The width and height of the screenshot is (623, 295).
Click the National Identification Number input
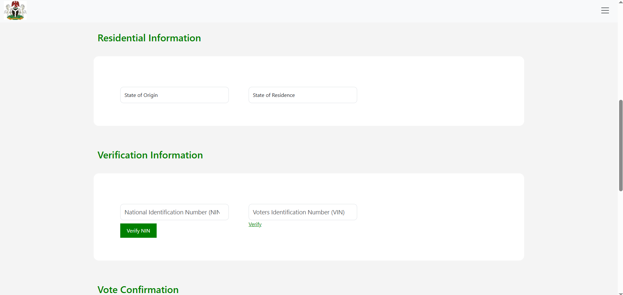[x=175, y=212]
